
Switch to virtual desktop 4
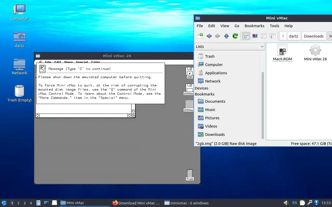tap(31, 203)
